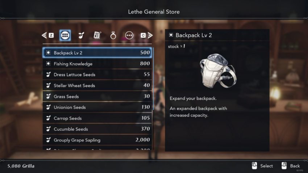Select Unionion Seeds row
Screen dimensions: 308x173
click(x=97, y=107)
